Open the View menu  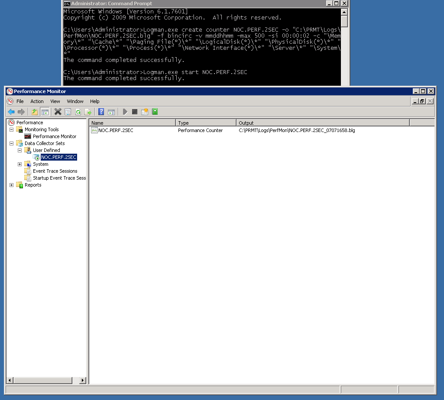[x=55, y=101]
